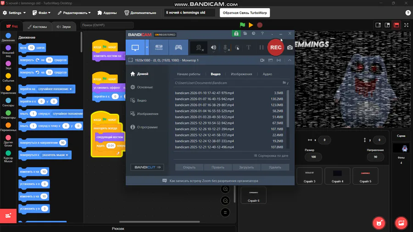Open the Bandicam help question mark
Viewport: 413px width, 232px height.
point(262,33)
